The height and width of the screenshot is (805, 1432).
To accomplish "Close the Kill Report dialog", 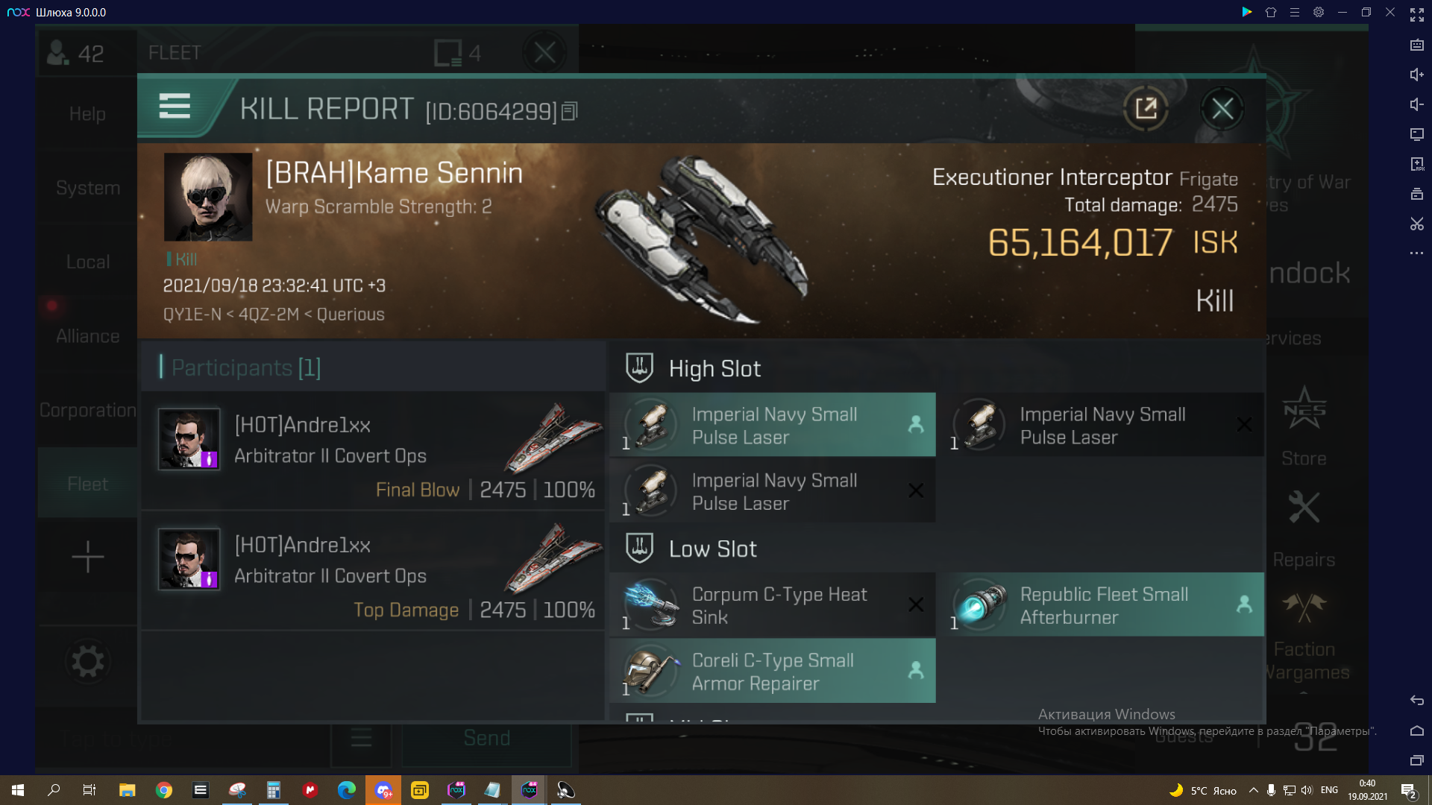I will 1222,108.
